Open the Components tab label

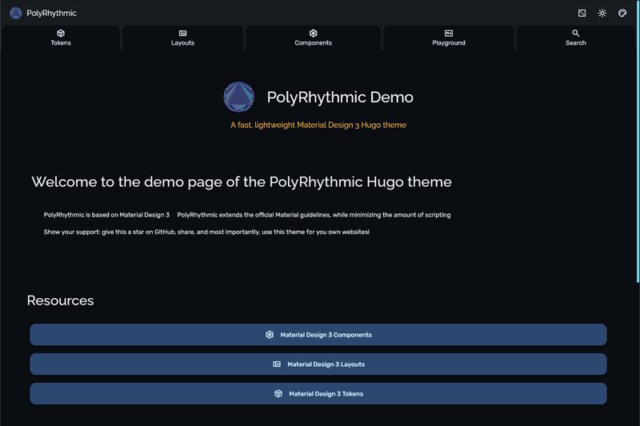[x=313, y=43]
